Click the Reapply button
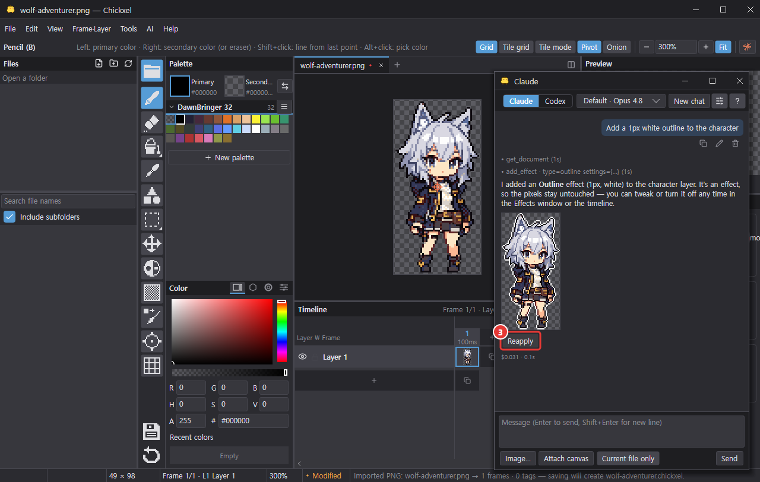The width and height of the screenshot is (760, 482). (x=520, y=341)
